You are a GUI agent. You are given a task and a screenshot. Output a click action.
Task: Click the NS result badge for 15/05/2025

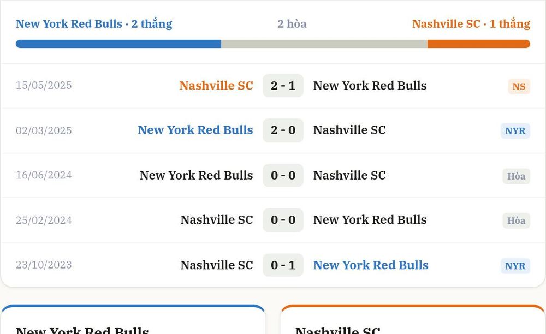pyautogui.click(x=519, y=86)
